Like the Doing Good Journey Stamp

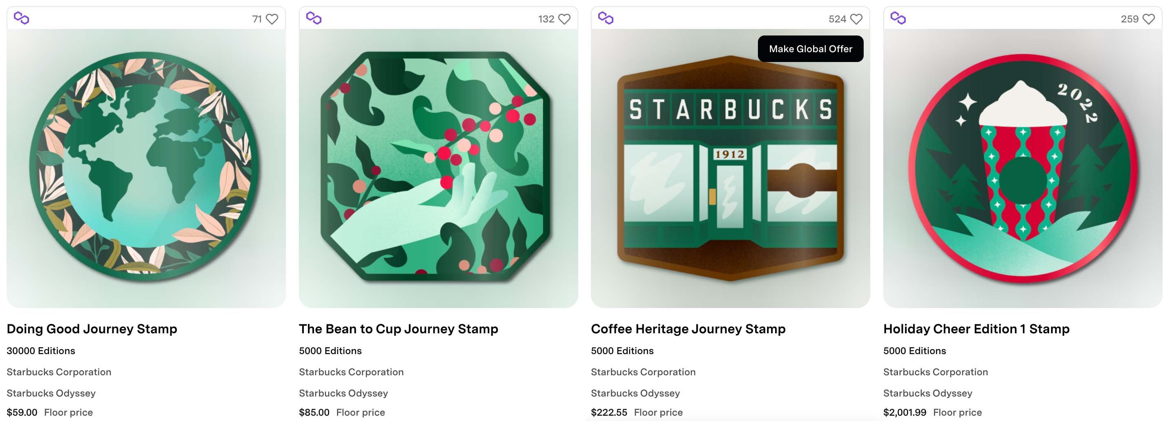coord(272,19)
